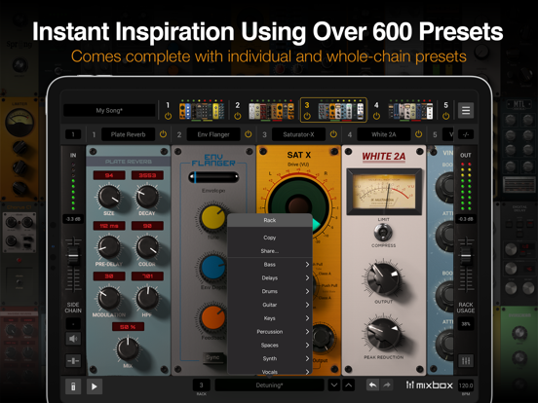
Task: Bypass the Plate Reverb slot power button
Action: (163, 134)
